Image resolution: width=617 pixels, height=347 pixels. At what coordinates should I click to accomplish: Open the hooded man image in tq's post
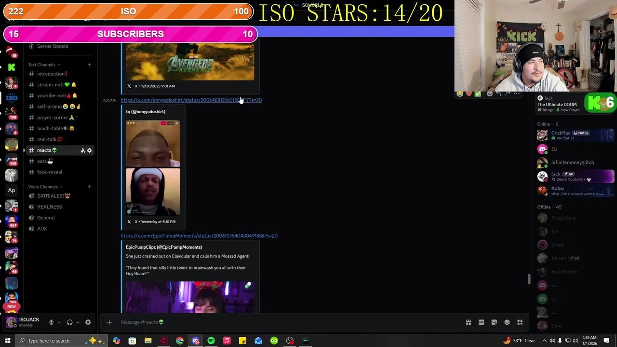coord(153,192)
